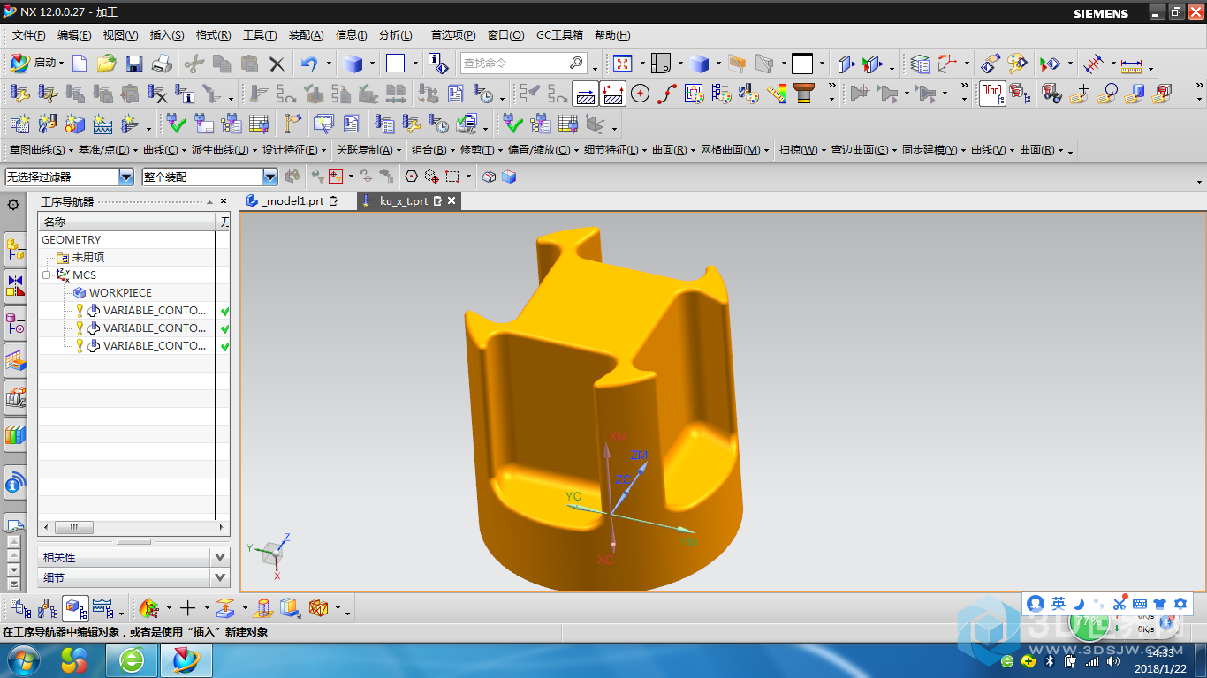
Task: Click the 同步建模(Y) toolbar button
Action: point(933,150)
